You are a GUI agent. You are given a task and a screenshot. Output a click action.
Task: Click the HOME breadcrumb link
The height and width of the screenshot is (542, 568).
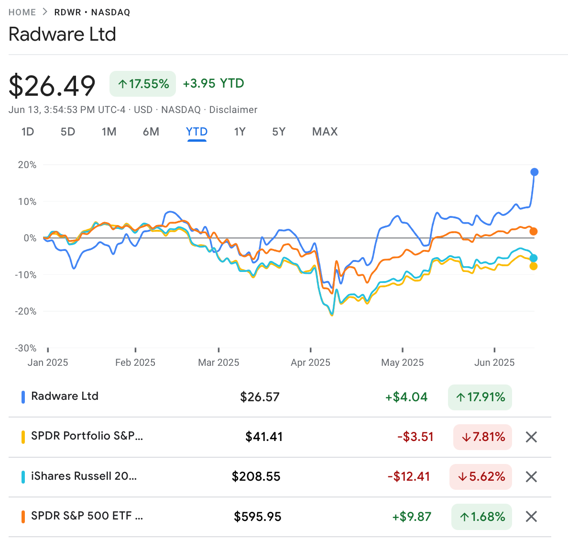coord(22,12)
